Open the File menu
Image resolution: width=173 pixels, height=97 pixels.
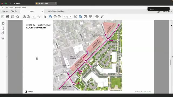tap(2, 8)
